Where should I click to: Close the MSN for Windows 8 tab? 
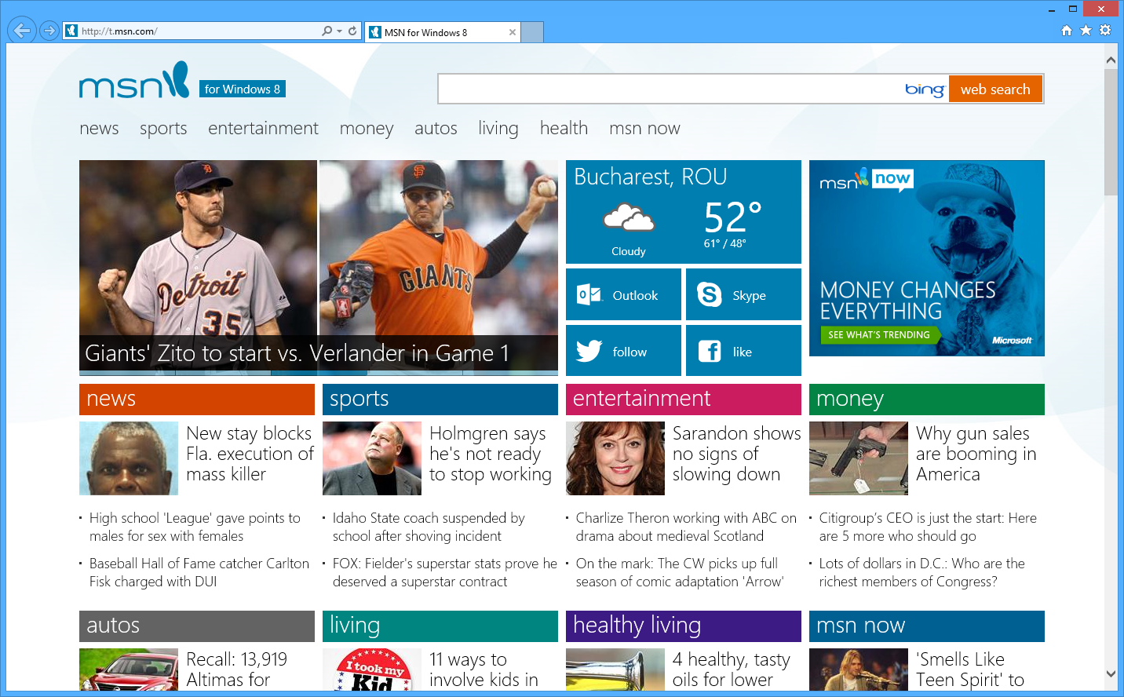(513, 32)
